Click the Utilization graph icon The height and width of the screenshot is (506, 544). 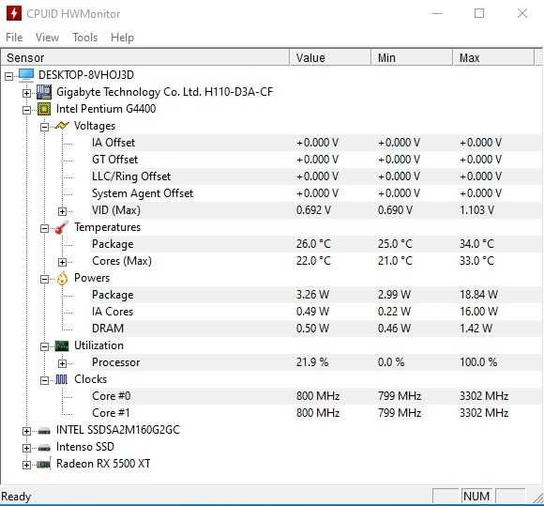pos(62,345)
